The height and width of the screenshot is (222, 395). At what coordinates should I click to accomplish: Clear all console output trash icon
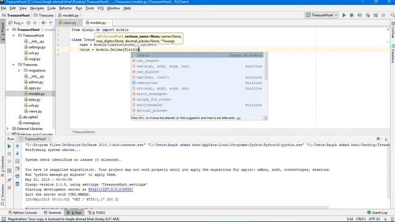17,184
